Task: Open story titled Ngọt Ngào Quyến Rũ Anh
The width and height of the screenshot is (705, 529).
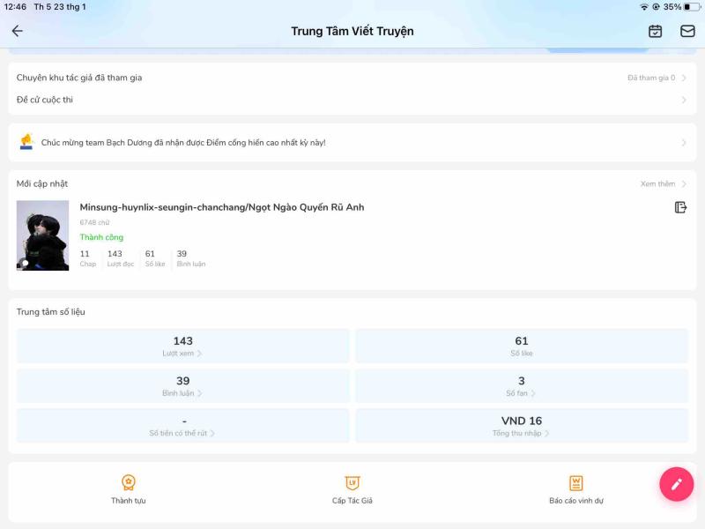Action: [x=222, y=207]
